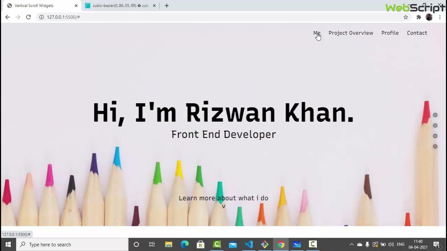Bookmark this page with the star icon

click(406, 17)
